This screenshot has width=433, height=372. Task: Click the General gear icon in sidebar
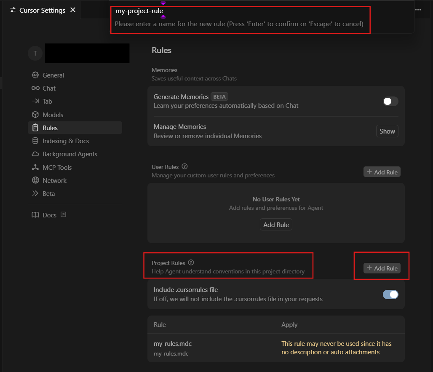pyautogui.click(x=35, y=75)
